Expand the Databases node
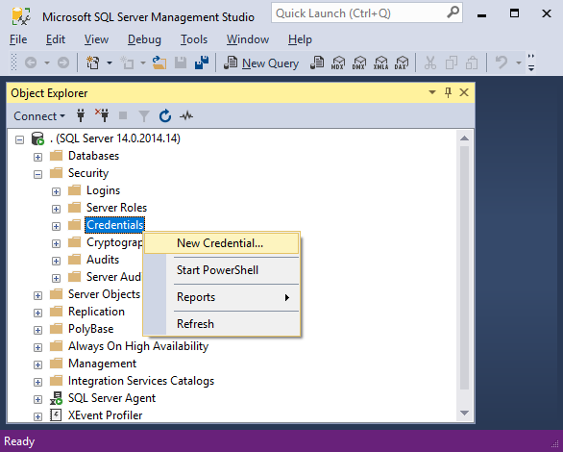The height and width of the screenshot is (452, 563). pyautogui.click(x=37, y=157)
